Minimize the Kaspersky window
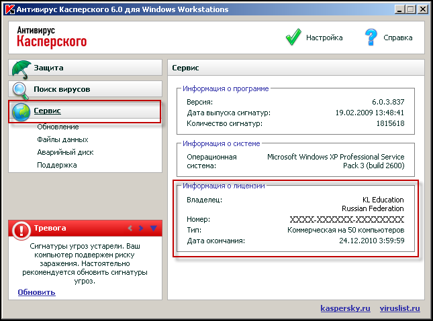The image size is (433, 321). point(399,9)
